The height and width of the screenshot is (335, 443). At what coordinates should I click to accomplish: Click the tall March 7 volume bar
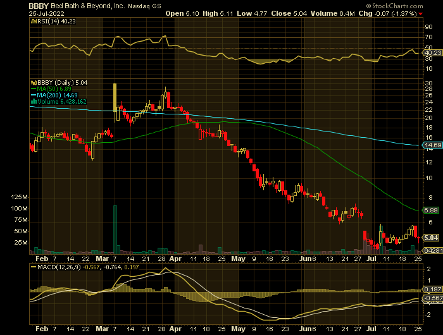[x=115, y=229]
